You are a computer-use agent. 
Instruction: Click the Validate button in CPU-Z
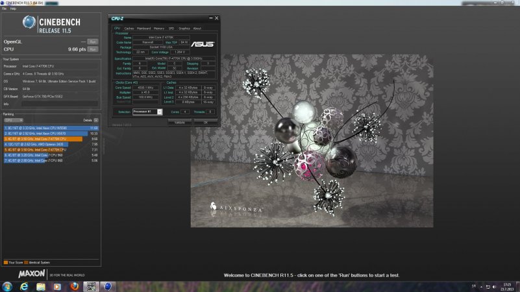tap(179, 122)
